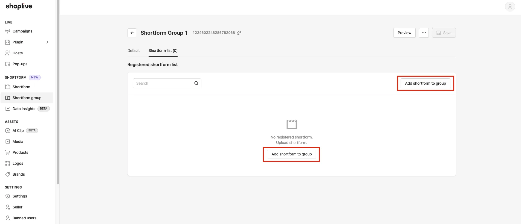Click Add shortform to group under empty message
The image size is (521, 224).
pos(292,154)
